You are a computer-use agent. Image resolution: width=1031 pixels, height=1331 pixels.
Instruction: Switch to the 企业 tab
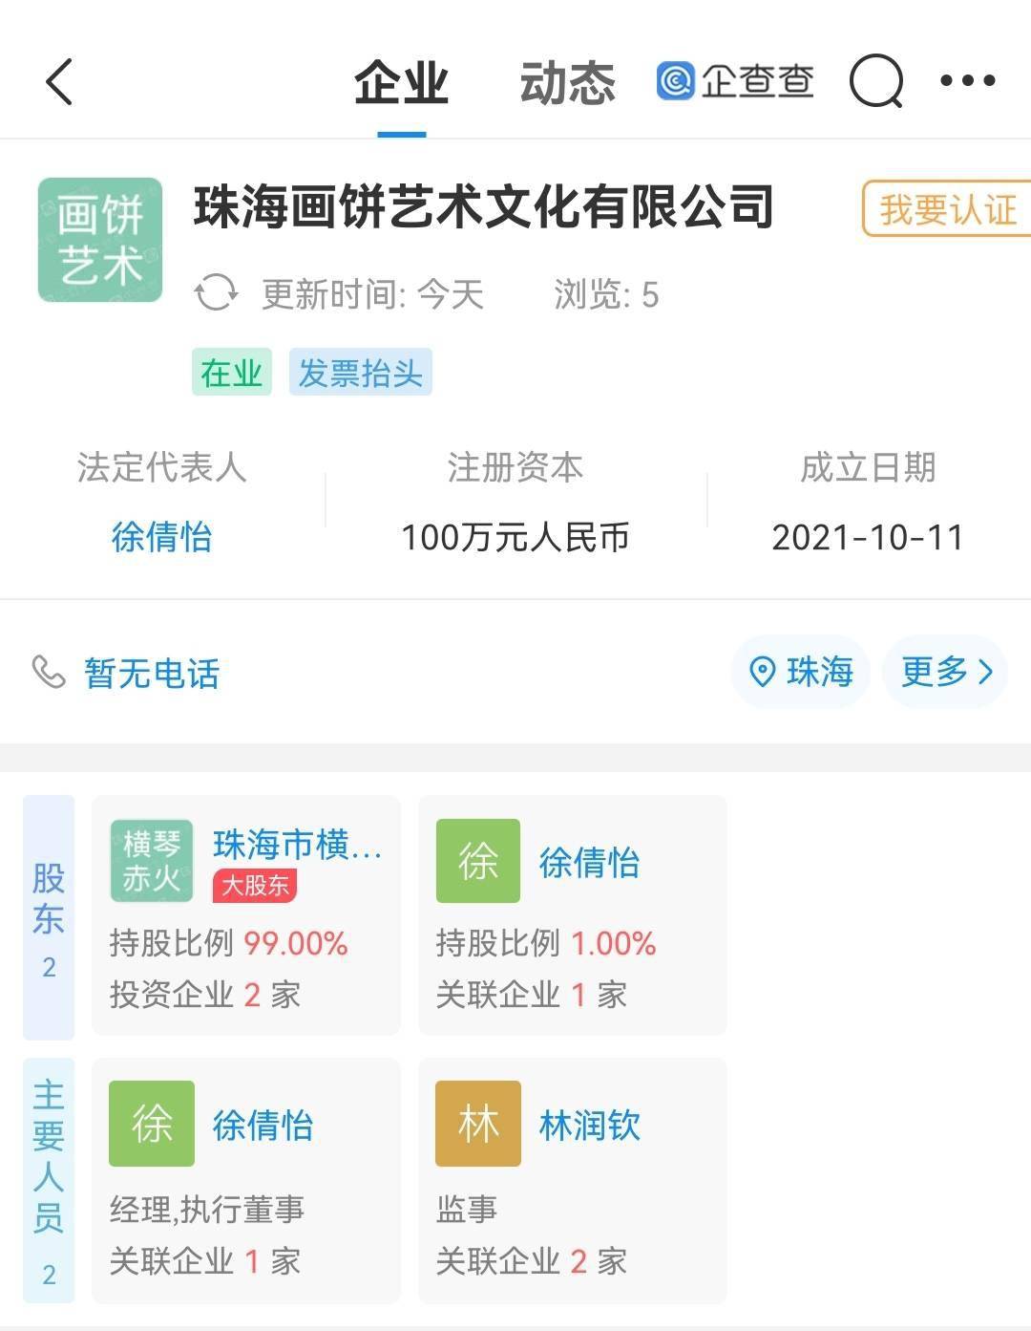pyautogui.click(x=401, y=82)
